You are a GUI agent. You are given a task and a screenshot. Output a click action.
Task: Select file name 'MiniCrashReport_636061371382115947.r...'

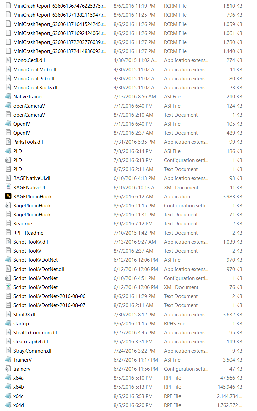60,15
